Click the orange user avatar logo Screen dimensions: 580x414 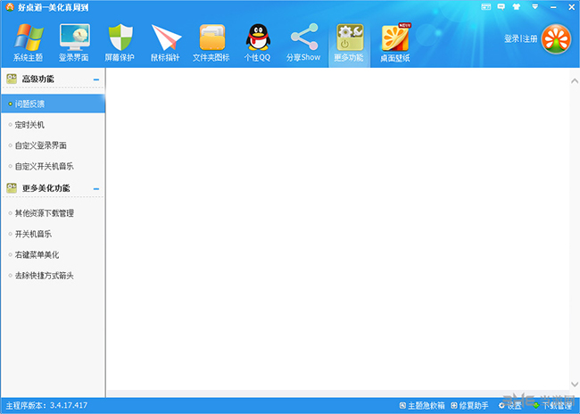[556, 39]
